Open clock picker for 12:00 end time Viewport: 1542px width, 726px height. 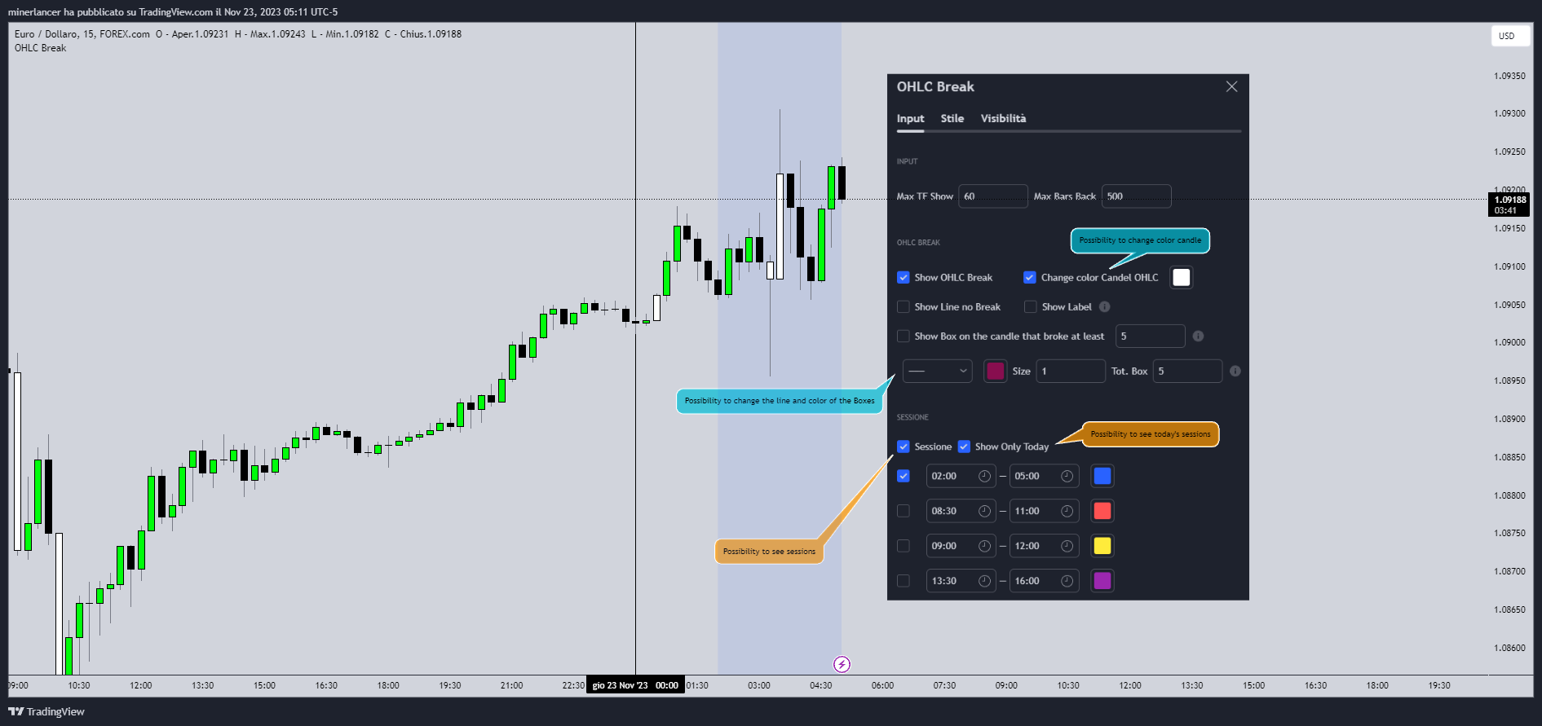1067,546
